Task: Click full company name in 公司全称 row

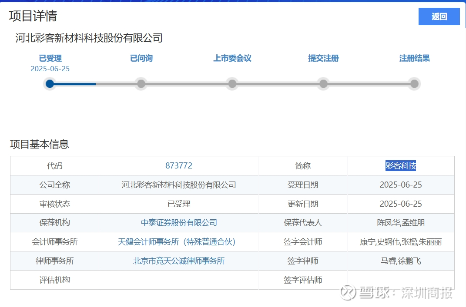Action: (179, 185)
